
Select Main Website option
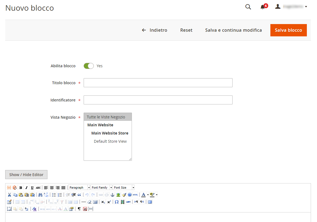[108, 125]
